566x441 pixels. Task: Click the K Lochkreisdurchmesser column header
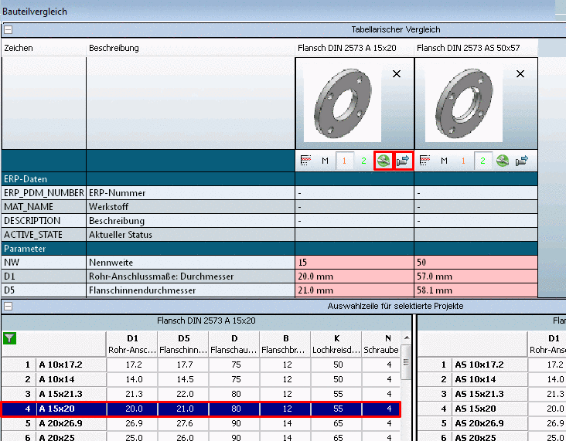point(336,344)
